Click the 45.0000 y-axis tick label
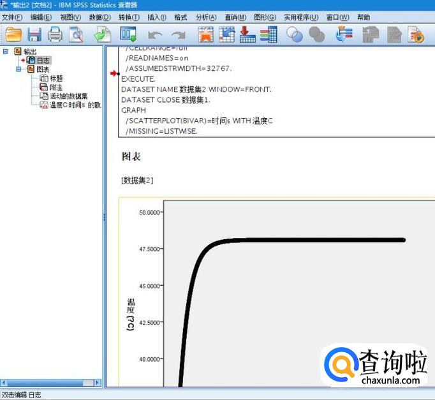 (149, 286)
